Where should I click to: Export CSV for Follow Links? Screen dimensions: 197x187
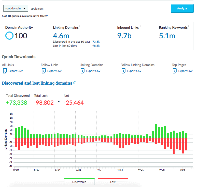tap(54, 71)
